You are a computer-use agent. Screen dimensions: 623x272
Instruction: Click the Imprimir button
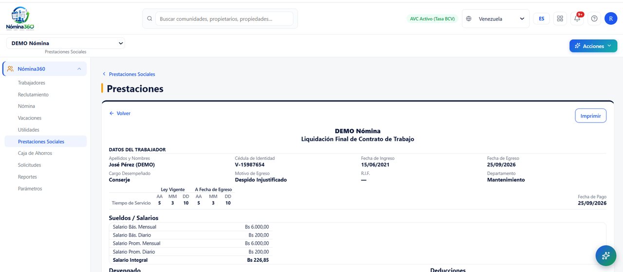(590, 116)
